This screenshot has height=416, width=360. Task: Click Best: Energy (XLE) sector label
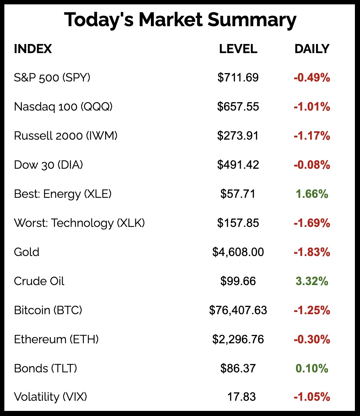(x=63, y=194)
